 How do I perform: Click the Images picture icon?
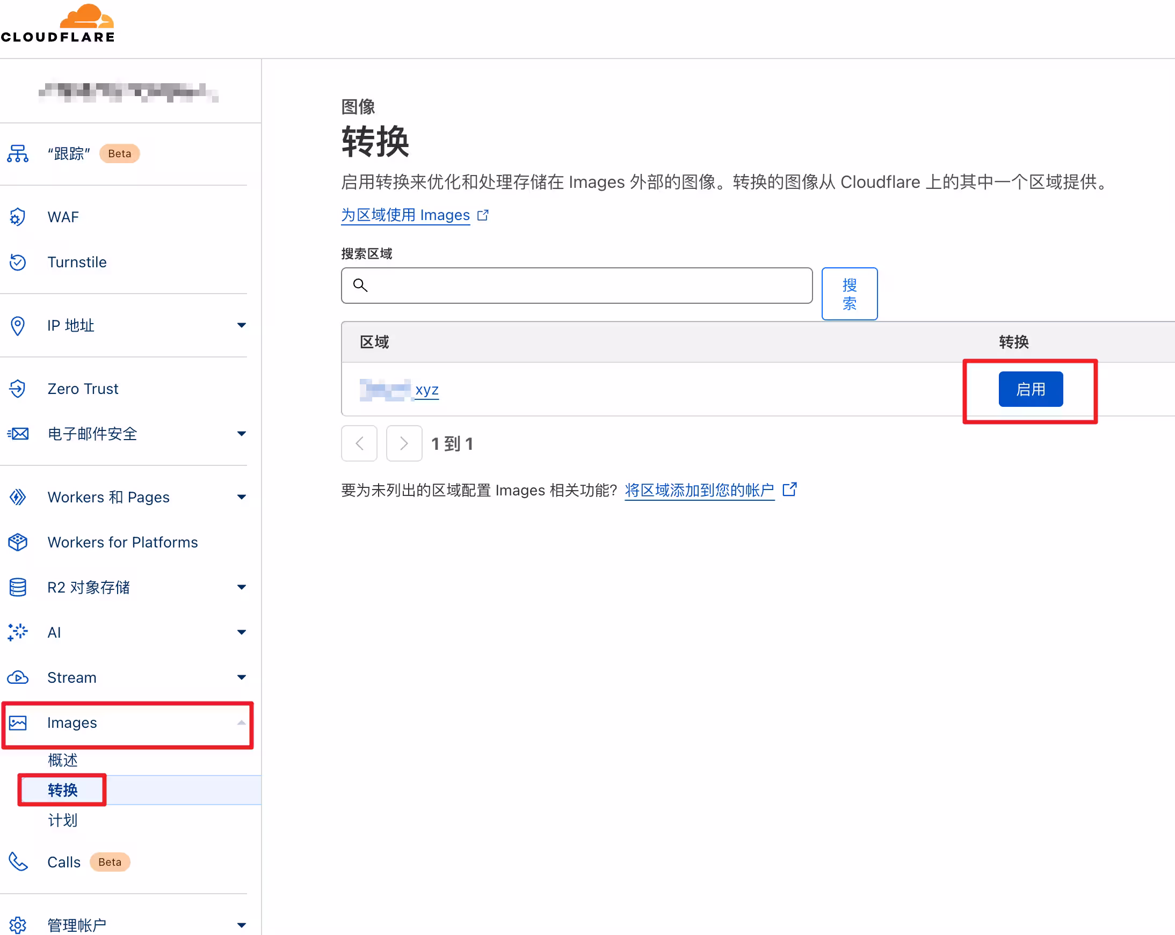[17, 722]
